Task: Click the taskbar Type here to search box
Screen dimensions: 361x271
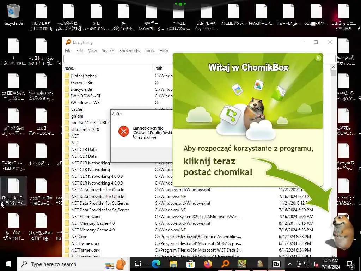Action: [73, 264]
